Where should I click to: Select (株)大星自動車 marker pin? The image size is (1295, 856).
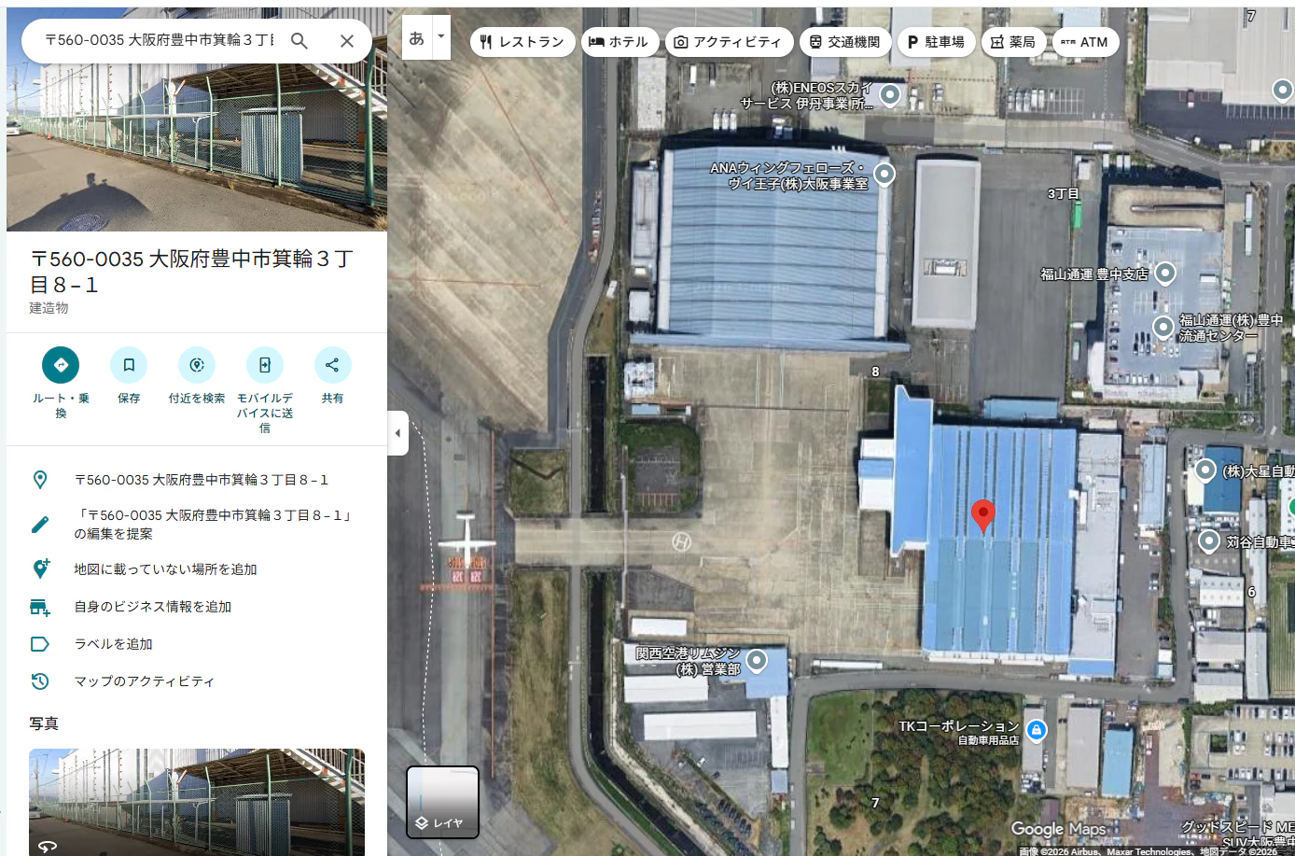pyautogui.click(x=1205, y=470)
